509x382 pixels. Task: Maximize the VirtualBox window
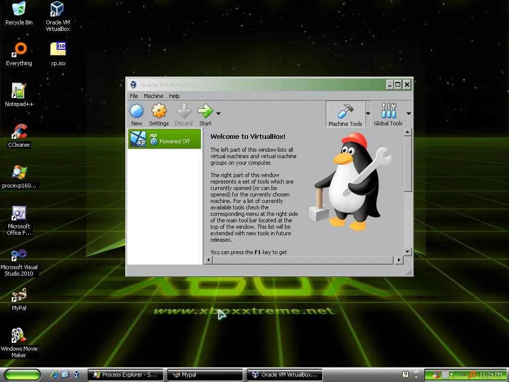click(x=398, y=85)
